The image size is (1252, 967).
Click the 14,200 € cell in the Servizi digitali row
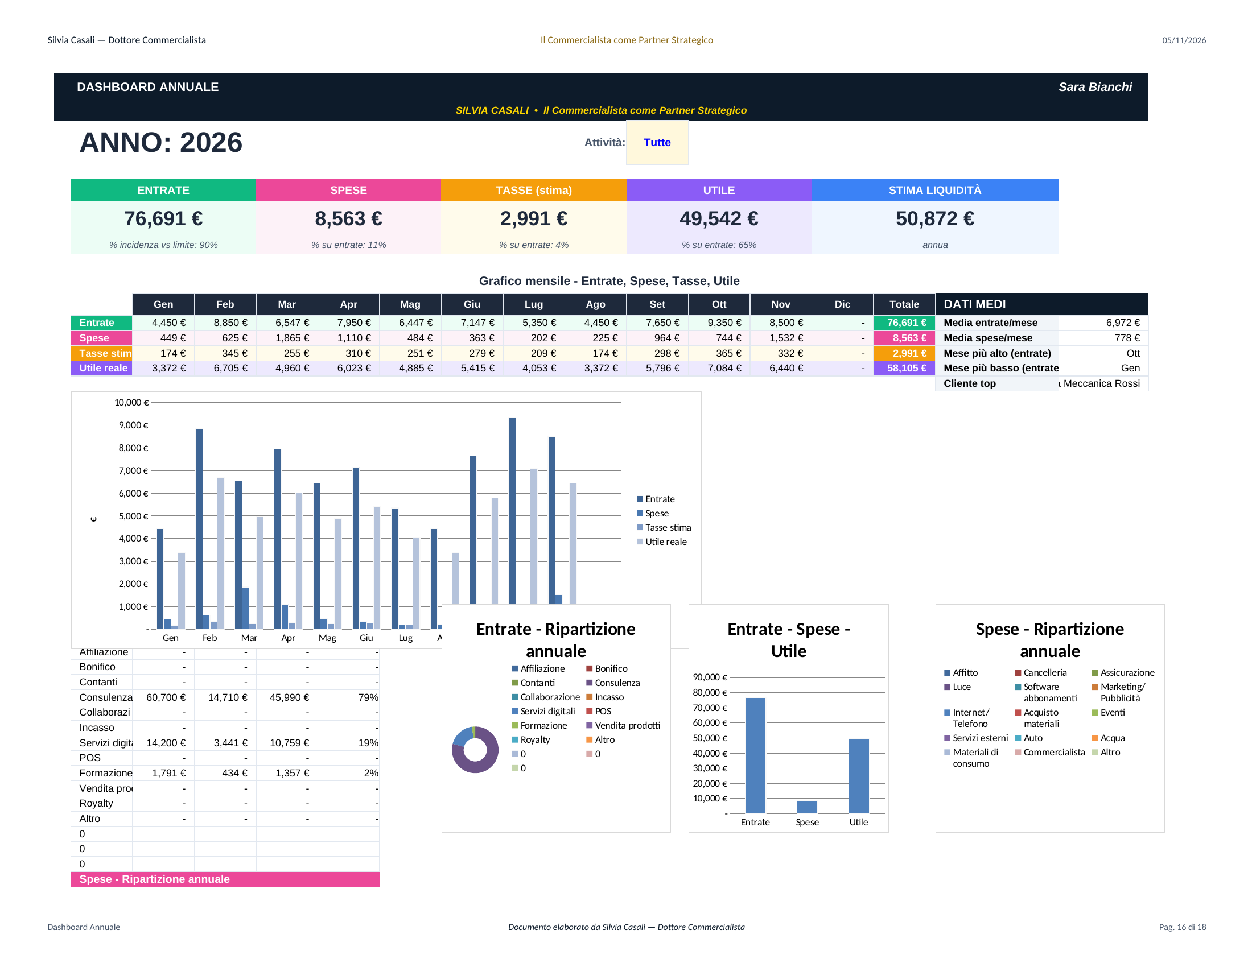(x=163, y=743)
